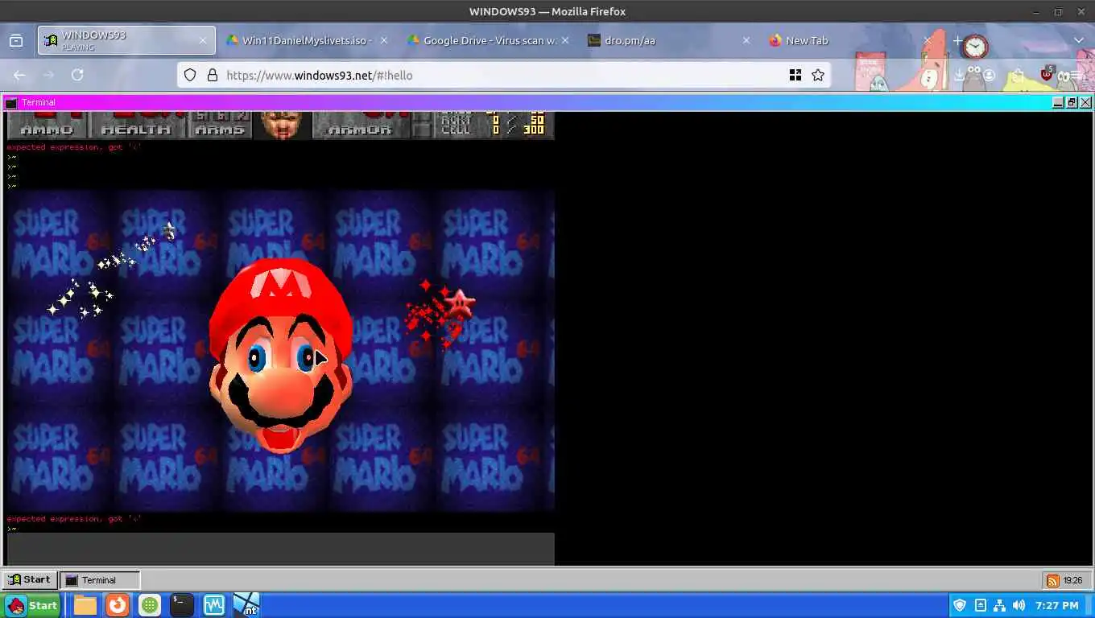1095x618 pixels.
Task: Minimize the Firefox window
Action: (1037, 11)
